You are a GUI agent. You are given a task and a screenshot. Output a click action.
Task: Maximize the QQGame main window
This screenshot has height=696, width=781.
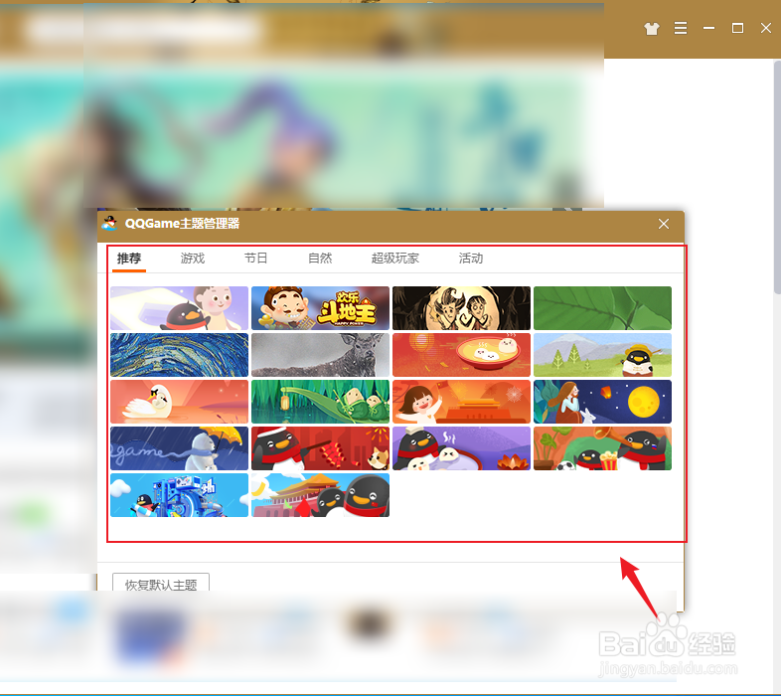737,28
